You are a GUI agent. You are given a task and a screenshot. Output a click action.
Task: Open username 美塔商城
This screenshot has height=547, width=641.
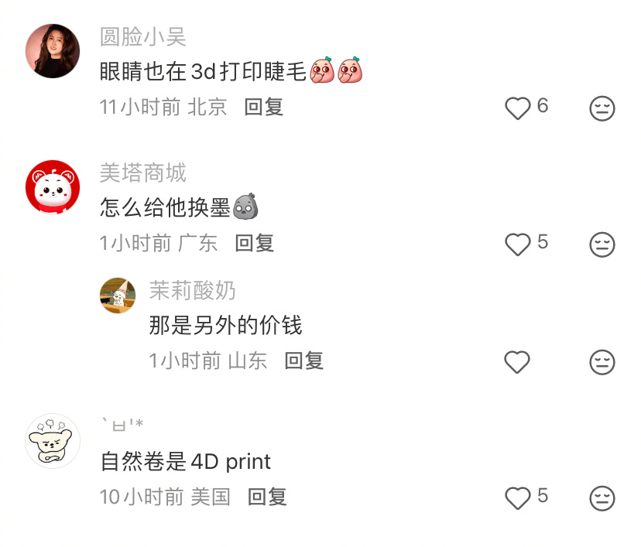pos(143,173)
